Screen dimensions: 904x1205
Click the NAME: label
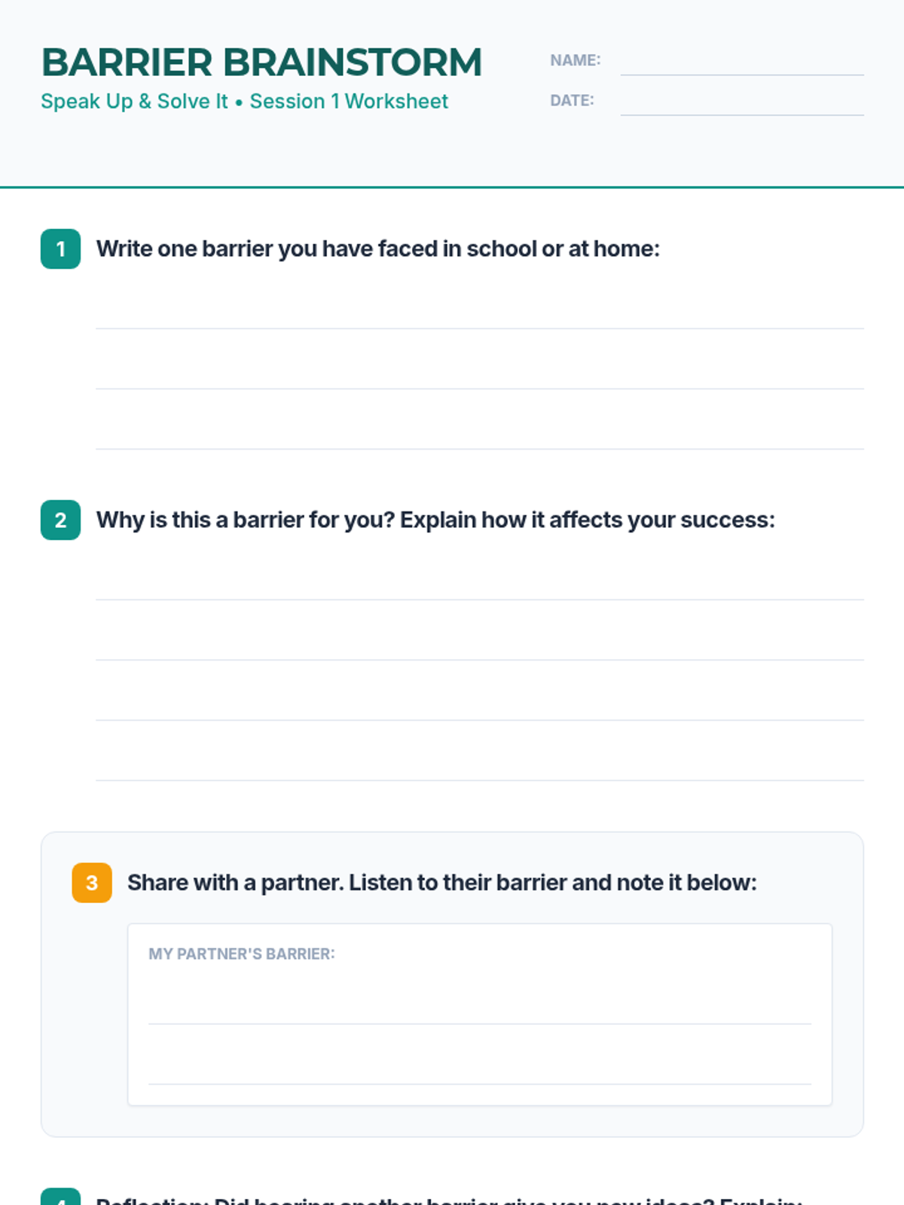[575, 60]
